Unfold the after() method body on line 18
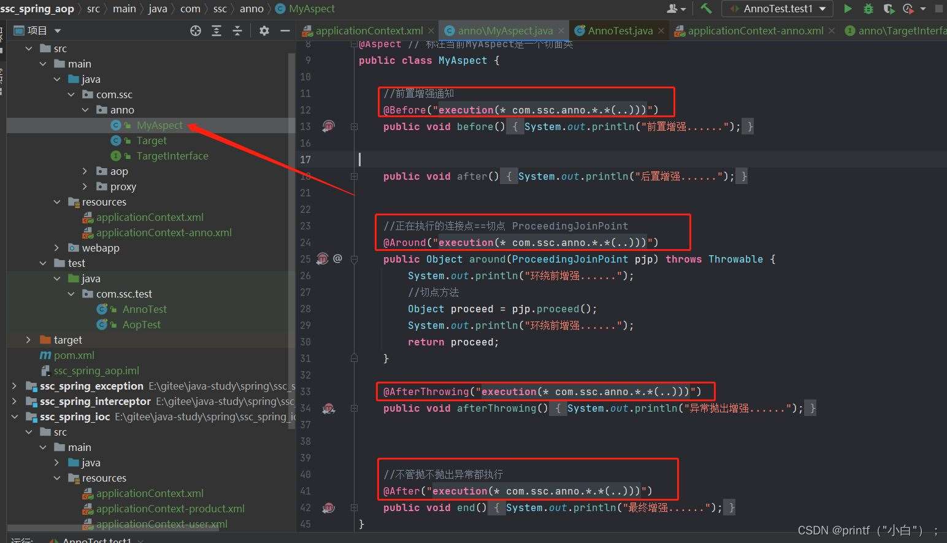947x543 pixels. point(354,176)
